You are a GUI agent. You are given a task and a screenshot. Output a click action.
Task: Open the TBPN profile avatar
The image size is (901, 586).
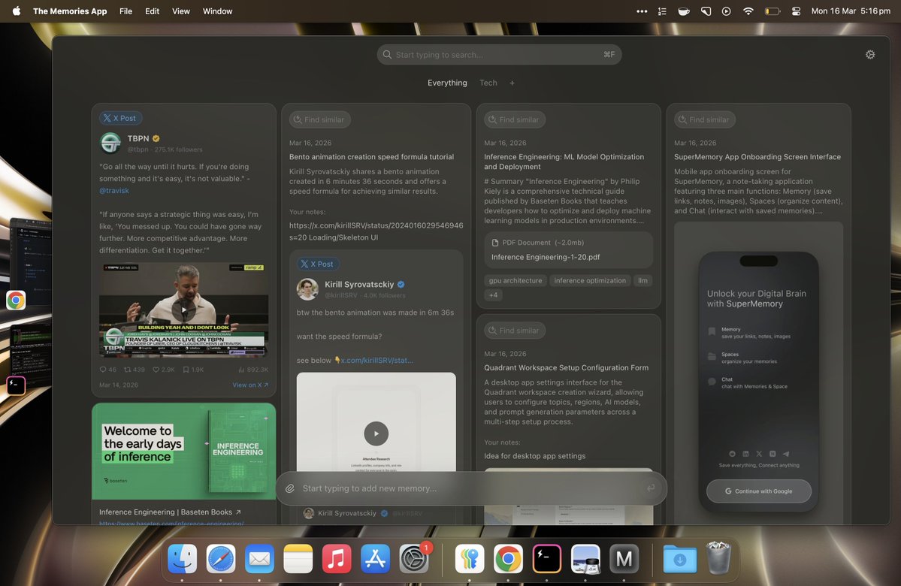110,143
